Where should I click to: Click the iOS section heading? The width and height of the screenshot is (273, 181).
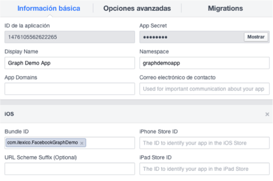[x=9, y=114]
